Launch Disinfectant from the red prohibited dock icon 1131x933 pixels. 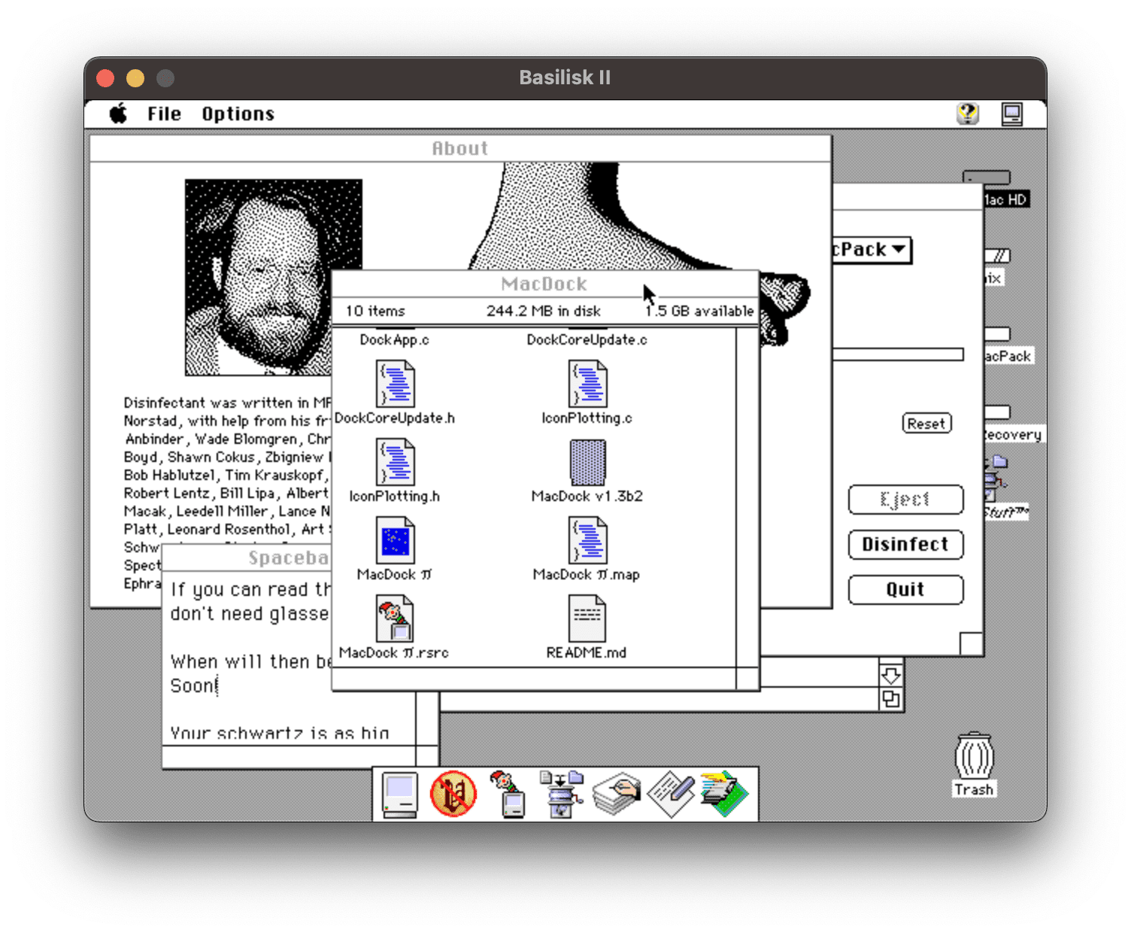[453, 795]
